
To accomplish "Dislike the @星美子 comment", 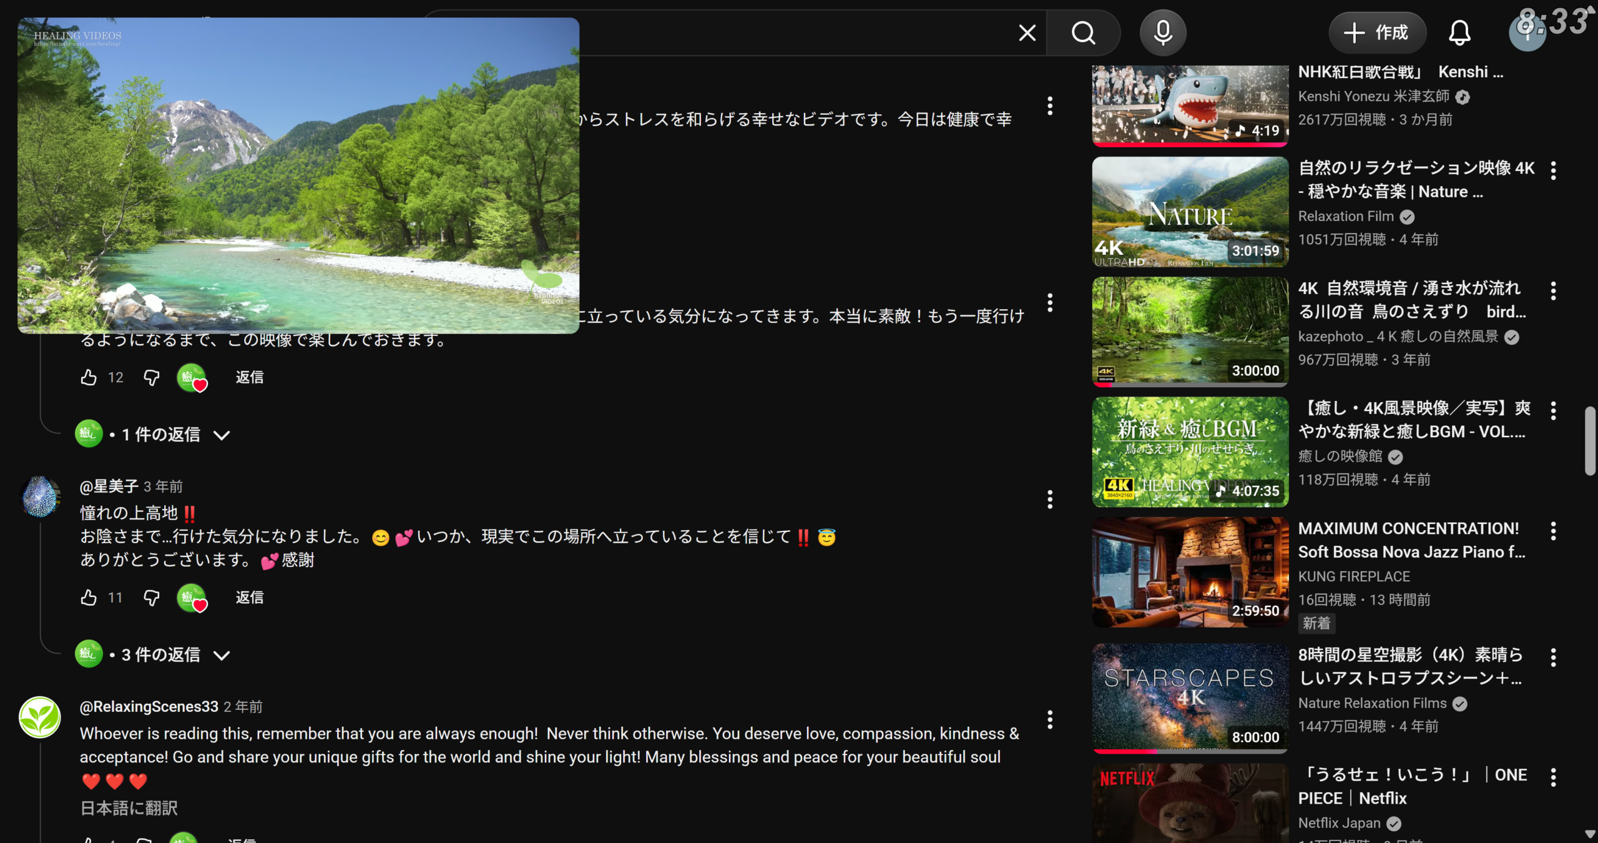I will pyautogui.click(x=151, y=598).
